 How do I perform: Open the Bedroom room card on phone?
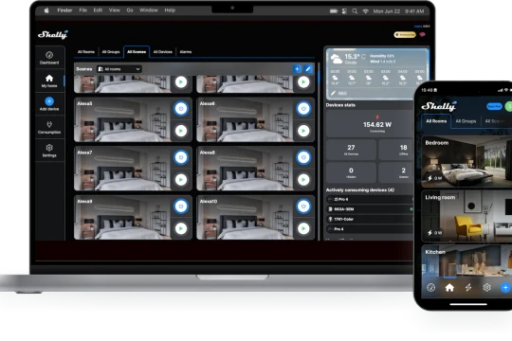tap(466, 162)
